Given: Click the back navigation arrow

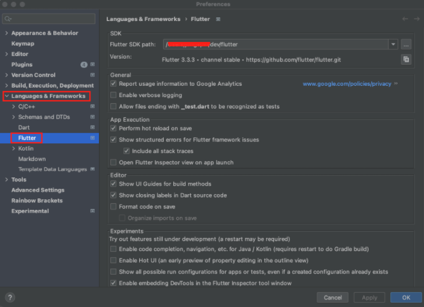Looking at the screenshot, I should click(405, 19).
